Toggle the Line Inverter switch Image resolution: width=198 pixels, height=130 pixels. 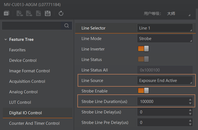pyautogui.click(x=143, y=49)
